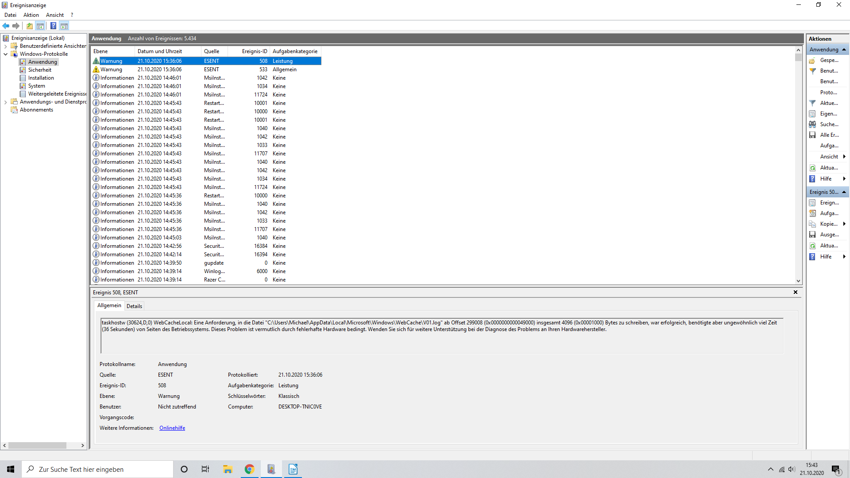Click the 'Alle Er...' save disk icon
Image resolution: width=850 pixels, height=478 pixels.
point(812,135)
